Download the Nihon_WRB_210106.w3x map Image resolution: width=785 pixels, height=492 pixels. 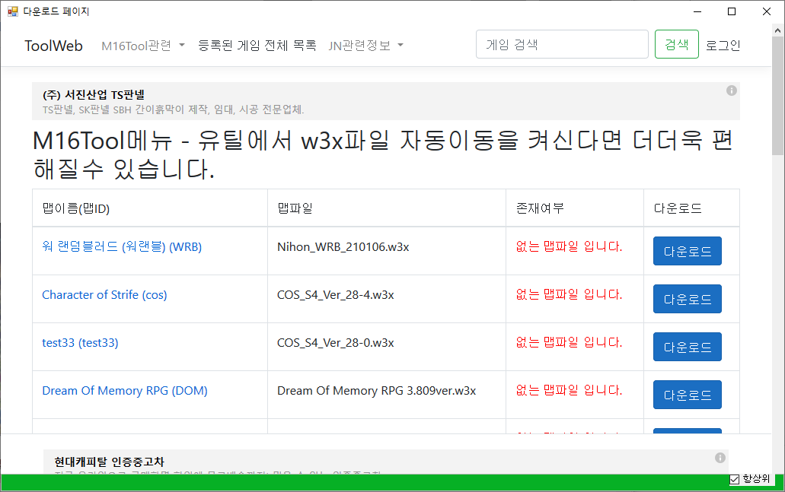click(688, 251)
